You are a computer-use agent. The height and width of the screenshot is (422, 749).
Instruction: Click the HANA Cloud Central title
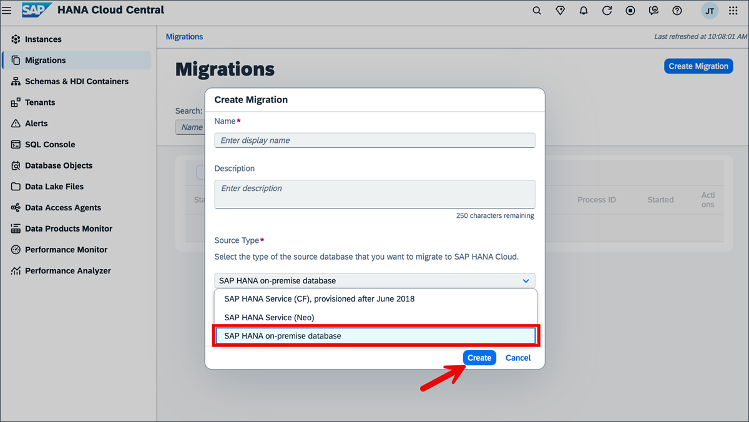coord(111,10)
